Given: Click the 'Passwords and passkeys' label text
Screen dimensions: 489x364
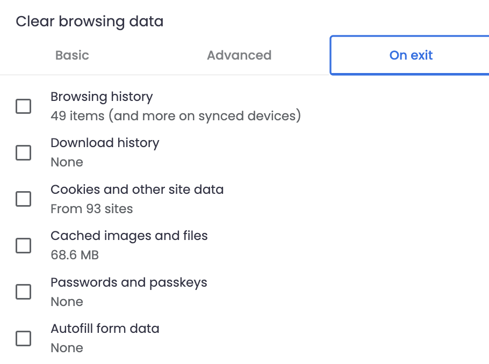Looking at the screenshot, I should [x=129, y=282].
